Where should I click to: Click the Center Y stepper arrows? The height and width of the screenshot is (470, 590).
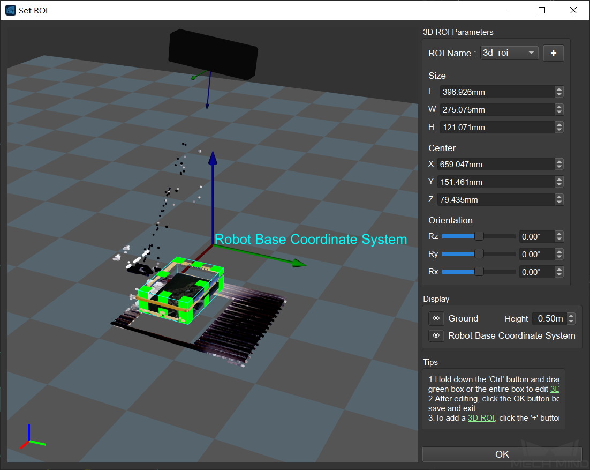[559, 182]
